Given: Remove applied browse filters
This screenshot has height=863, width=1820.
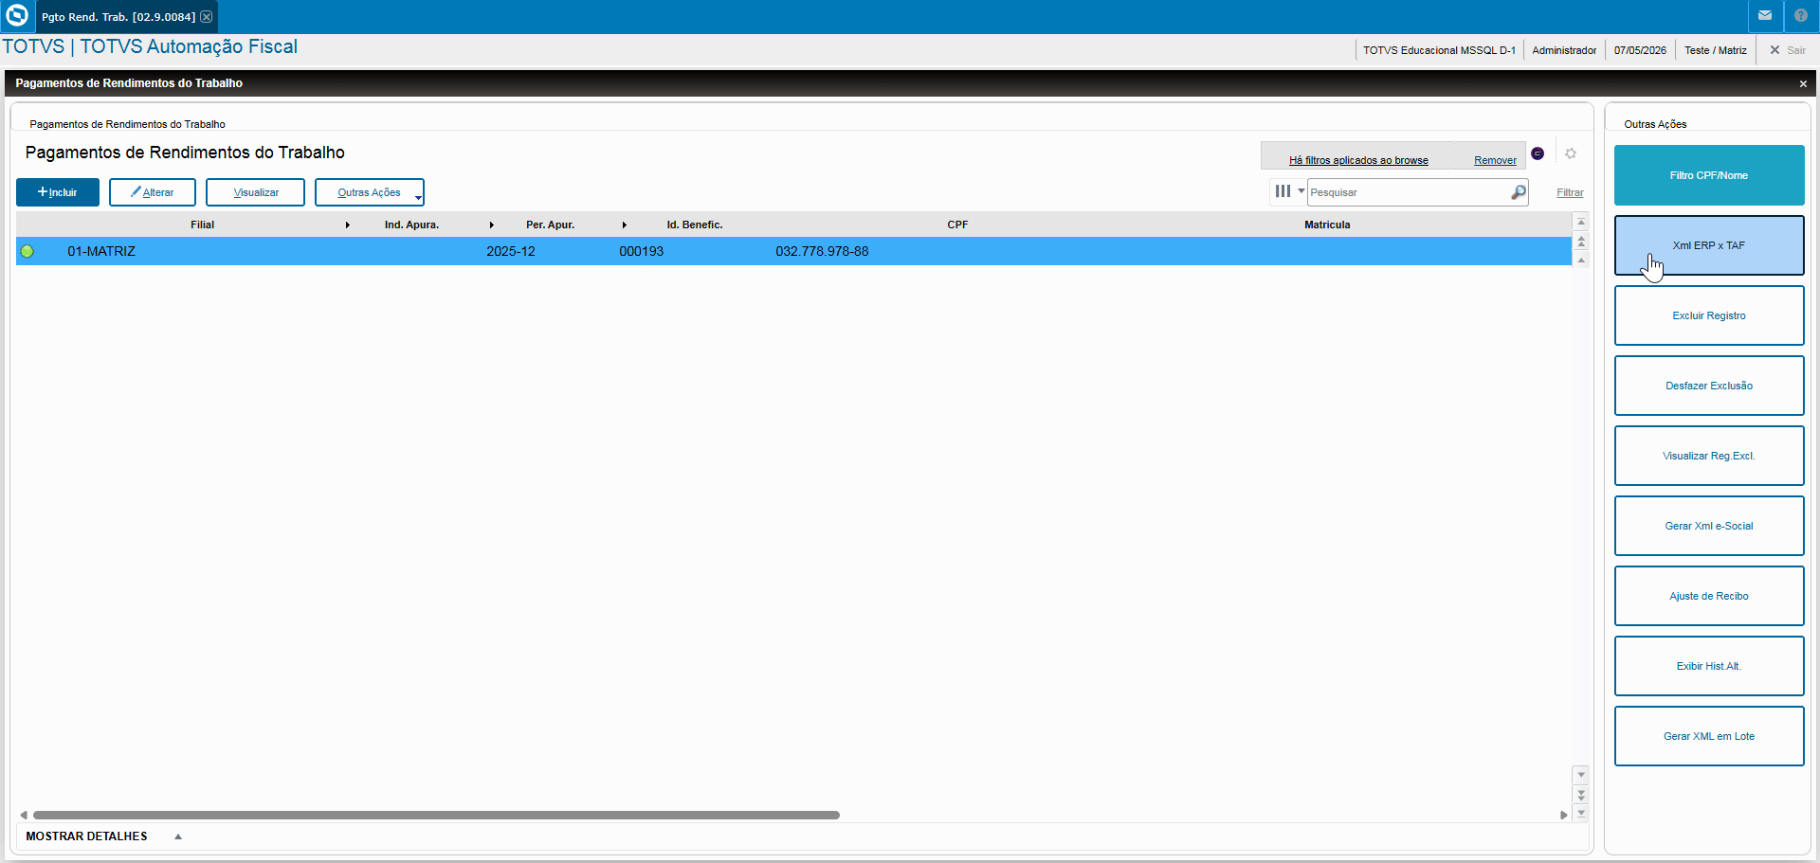Looking at the screenshot, I should 1495,160.
